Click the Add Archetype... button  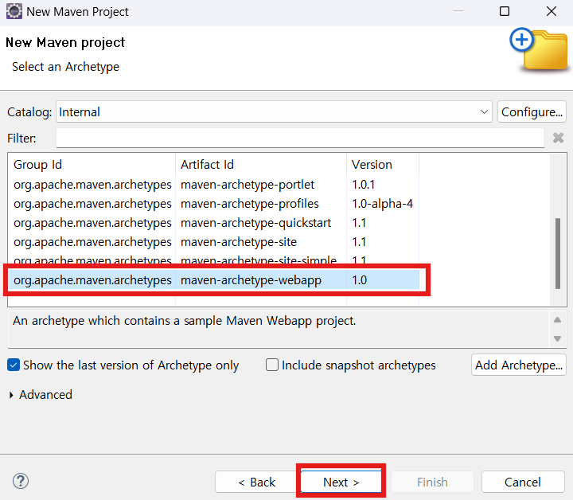tap(519, 365)
